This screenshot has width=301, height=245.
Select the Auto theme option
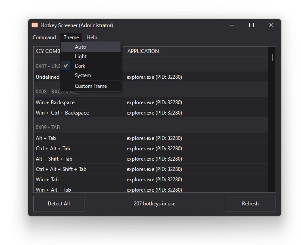coord(81,47)
